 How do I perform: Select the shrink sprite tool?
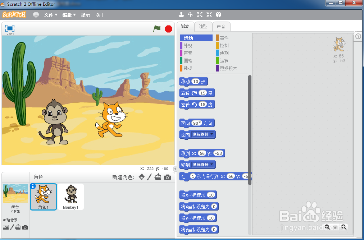[x=209, y=15]
